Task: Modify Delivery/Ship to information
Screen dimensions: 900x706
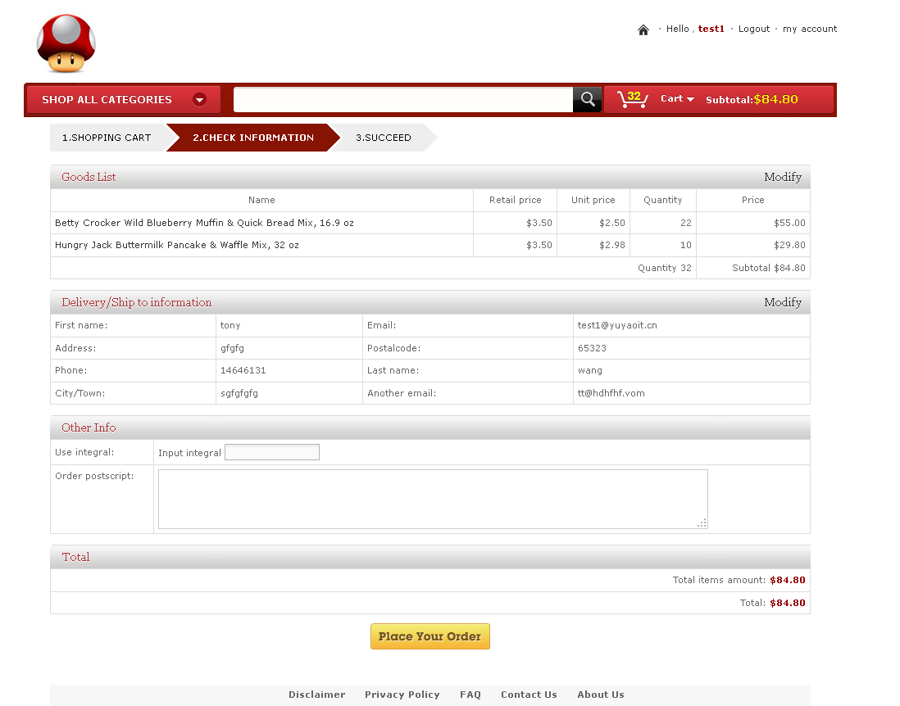Action: click(x=782, y=302)
